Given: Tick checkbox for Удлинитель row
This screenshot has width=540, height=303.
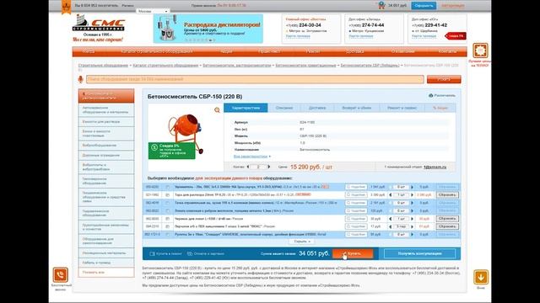Looking at the screenshot, I should point(168,187).
